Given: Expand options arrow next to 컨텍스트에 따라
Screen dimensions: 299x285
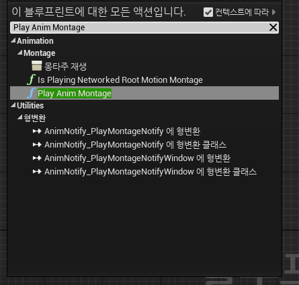Looking at the screenshot, I should click(273, 12).
